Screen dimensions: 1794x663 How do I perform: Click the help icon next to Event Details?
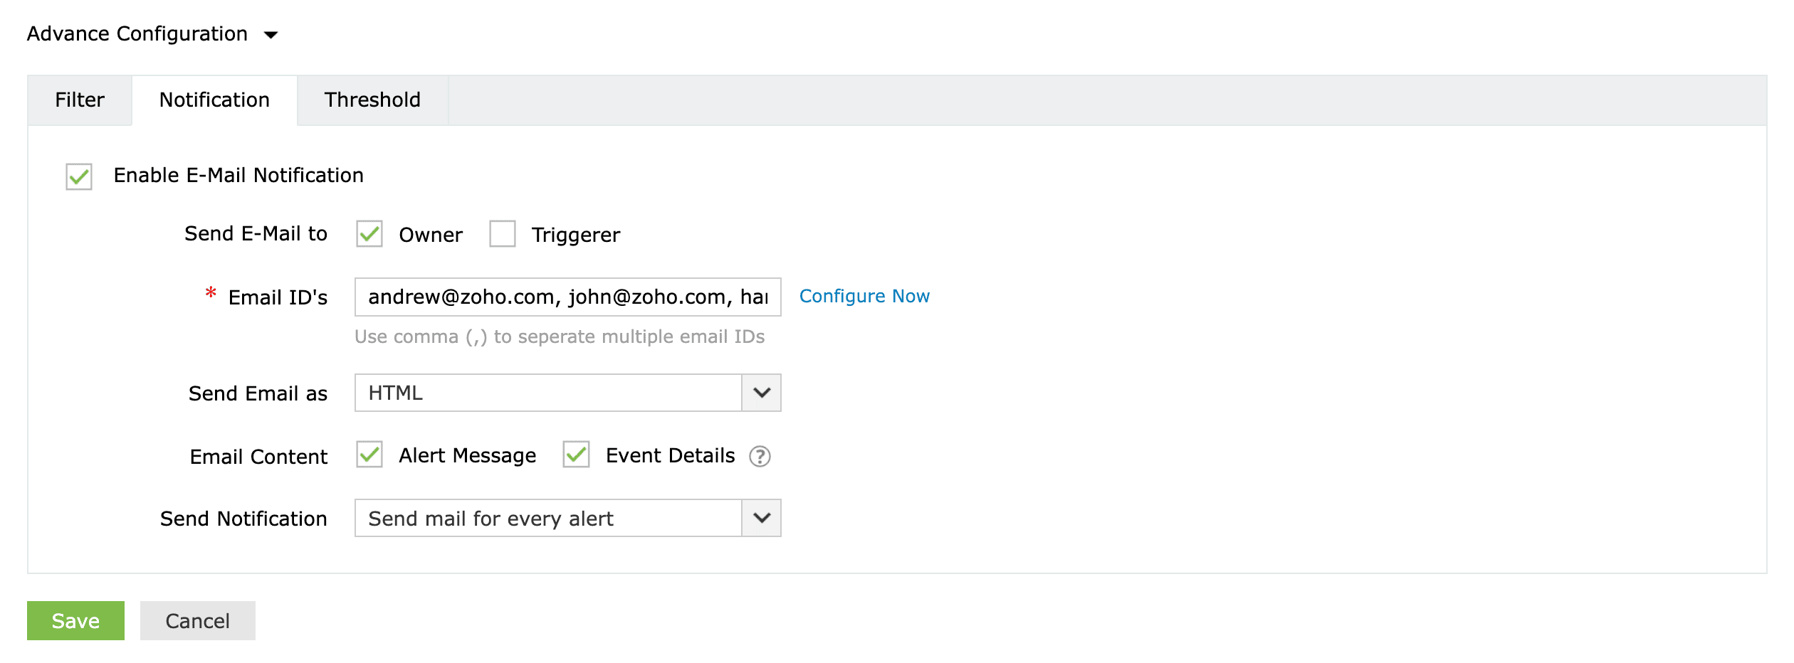pos(759,456)
